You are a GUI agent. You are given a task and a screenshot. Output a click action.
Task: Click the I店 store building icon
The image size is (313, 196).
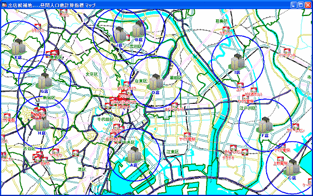pos(237,62)
